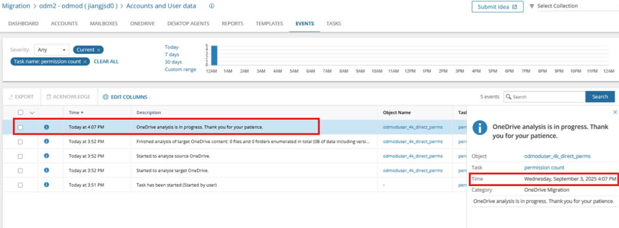Screen dimensions: 619x228
Task: Switch to the ONEDRIVE tab
Action: pyautogui.click(x=142, y=24)
